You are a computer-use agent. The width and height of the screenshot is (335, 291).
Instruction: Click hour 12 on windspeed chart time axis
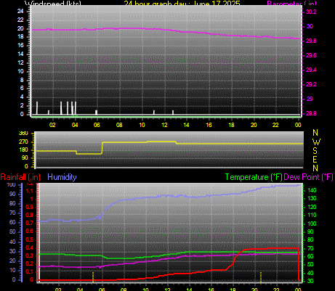(x=165, y=125)
